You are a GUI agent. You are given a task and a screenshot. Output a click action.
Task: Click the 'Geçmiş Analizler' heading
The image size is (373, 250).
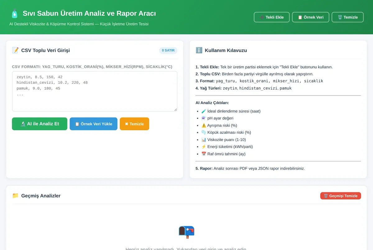click(x=41, y=196)
